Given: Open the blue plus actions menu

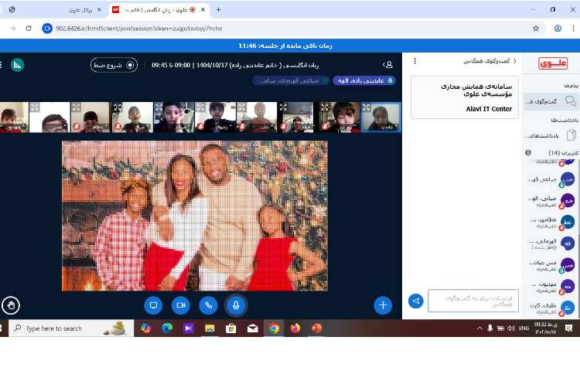Looking at the screenshot, I should (x=383, y=305).
